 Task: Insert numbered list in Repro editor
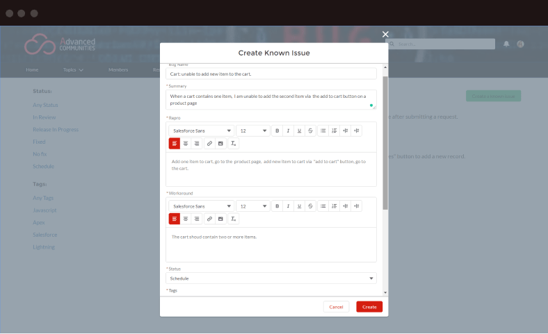334,131
